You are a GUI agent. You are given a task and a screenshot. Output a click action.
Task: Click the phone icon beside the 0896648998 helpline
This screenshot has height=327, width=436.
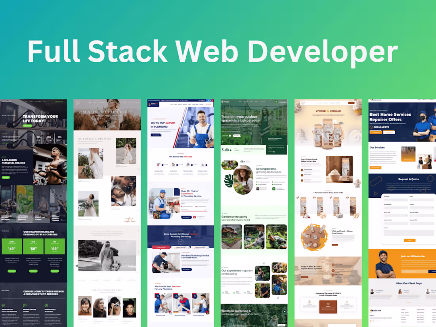[x=371, y=127]
